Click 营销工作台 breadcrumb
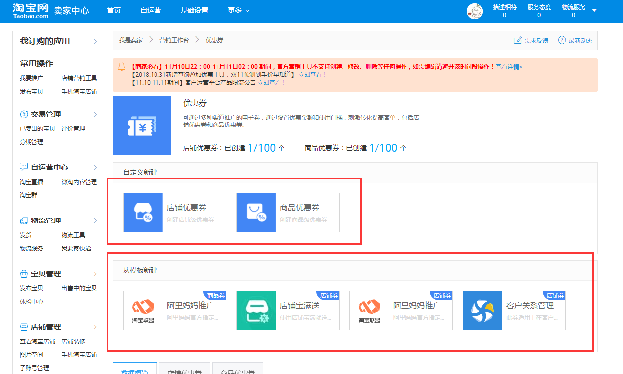Viewport: 623px width, 374px height. pos(174,40)
